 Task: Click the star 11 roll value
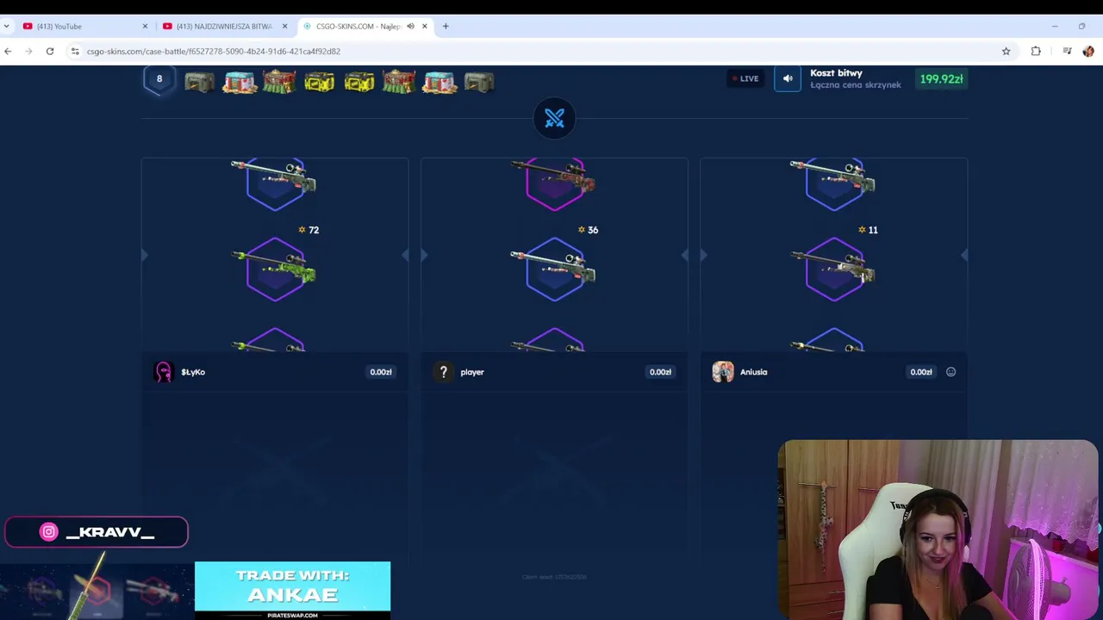pyautogui.click(x=868, y=230)
